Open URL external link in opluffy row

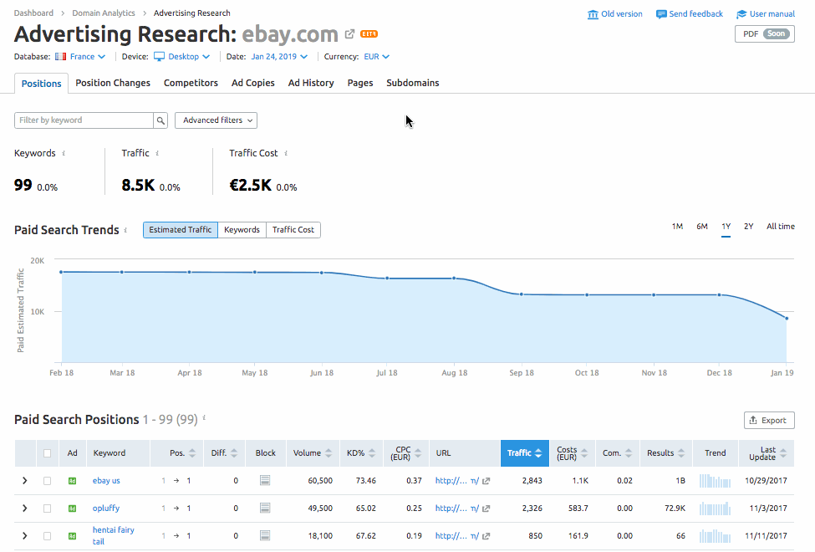click(486, 509)
